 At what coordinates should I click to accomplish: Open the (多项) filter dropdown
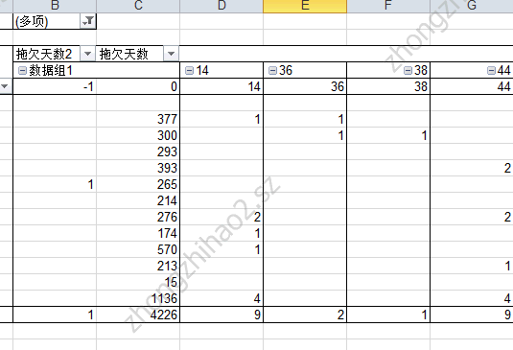(x=88, y=21)
